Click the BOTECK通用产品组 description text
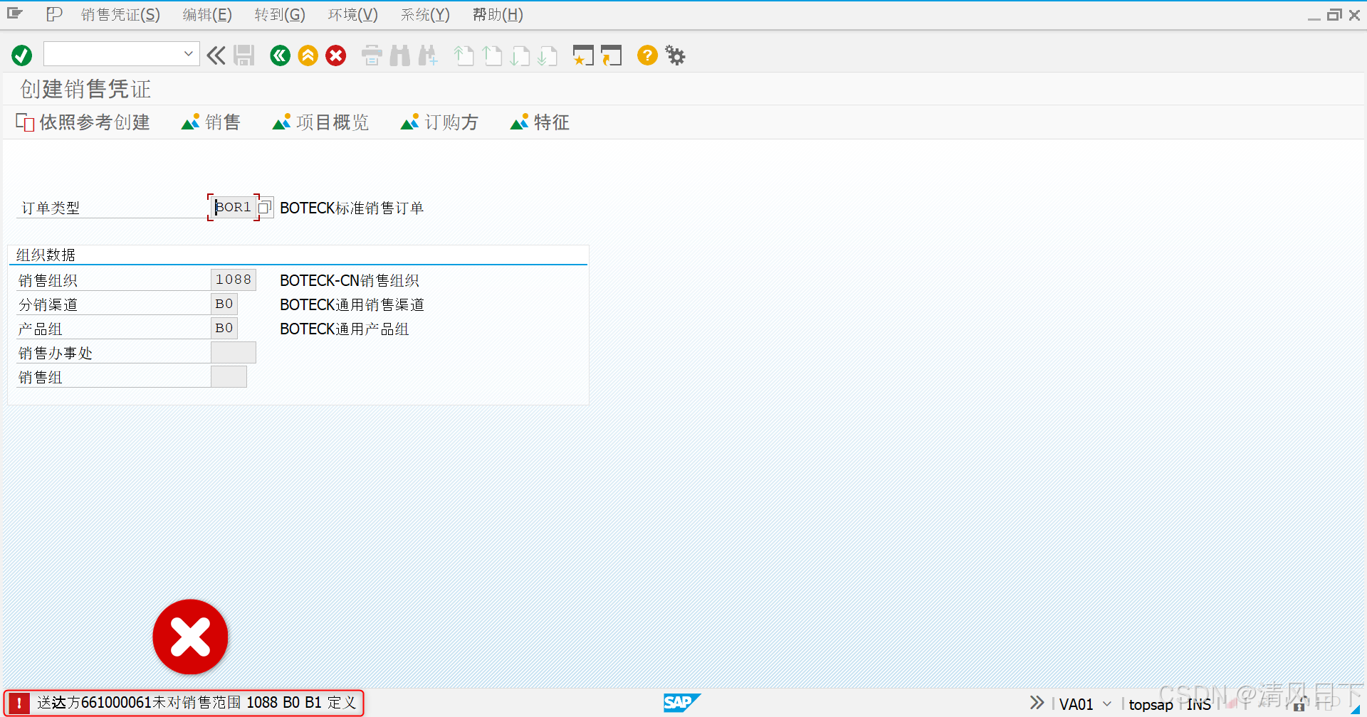Viewport: 1367px width, 717px height. pyautogui.click(x=344, y=329)
